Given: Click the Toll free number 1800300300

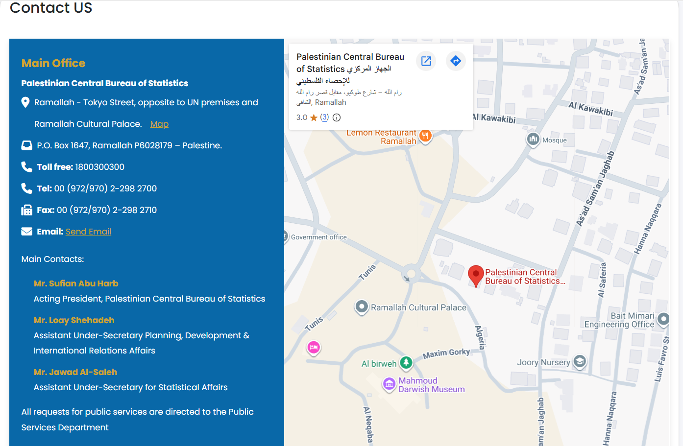Looking at the screenshot, I should [100, 167].
